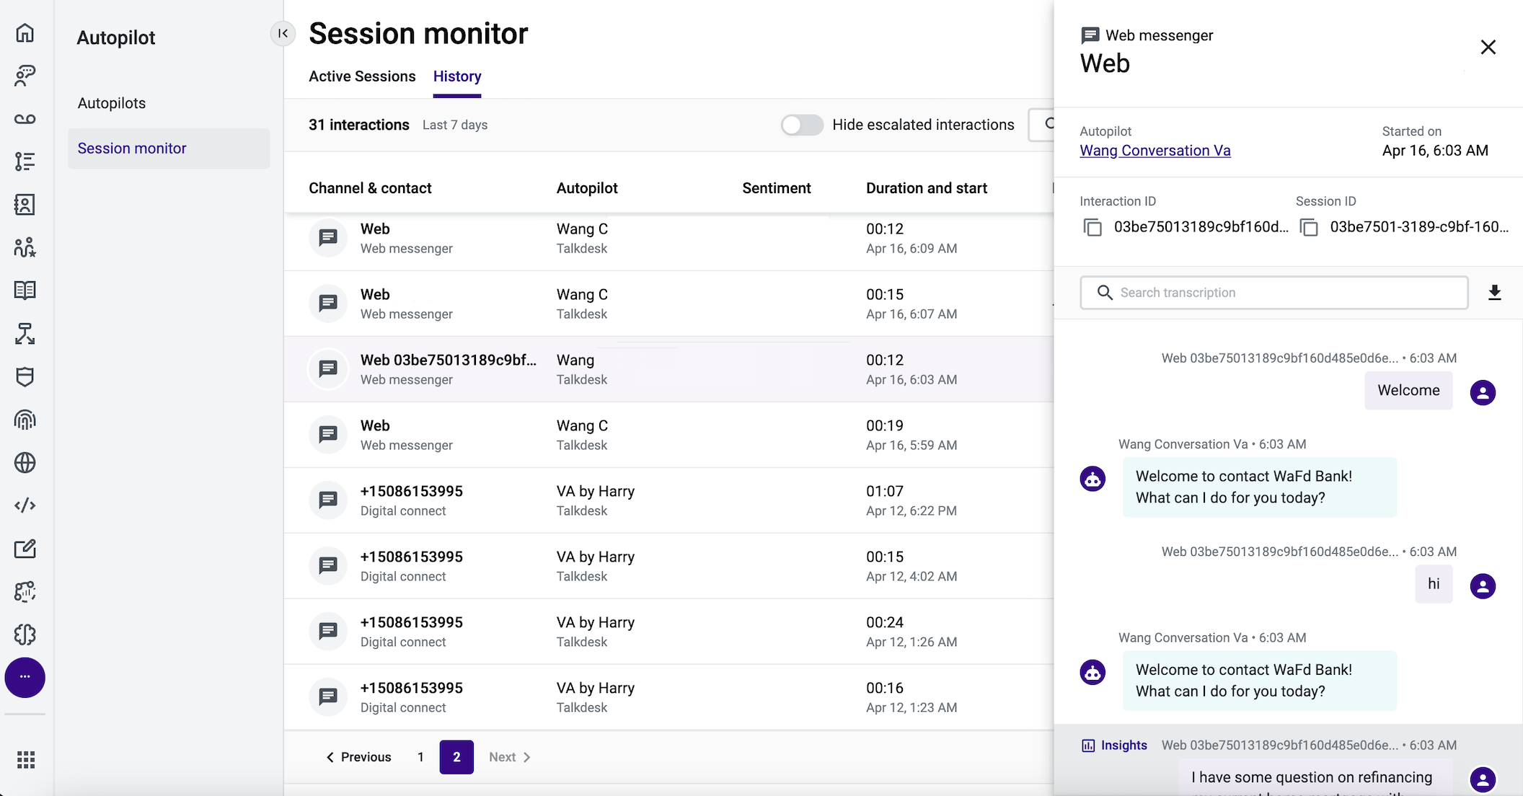
Task: Open Autopilots in the side menu
Action: [x=112, y=103]
